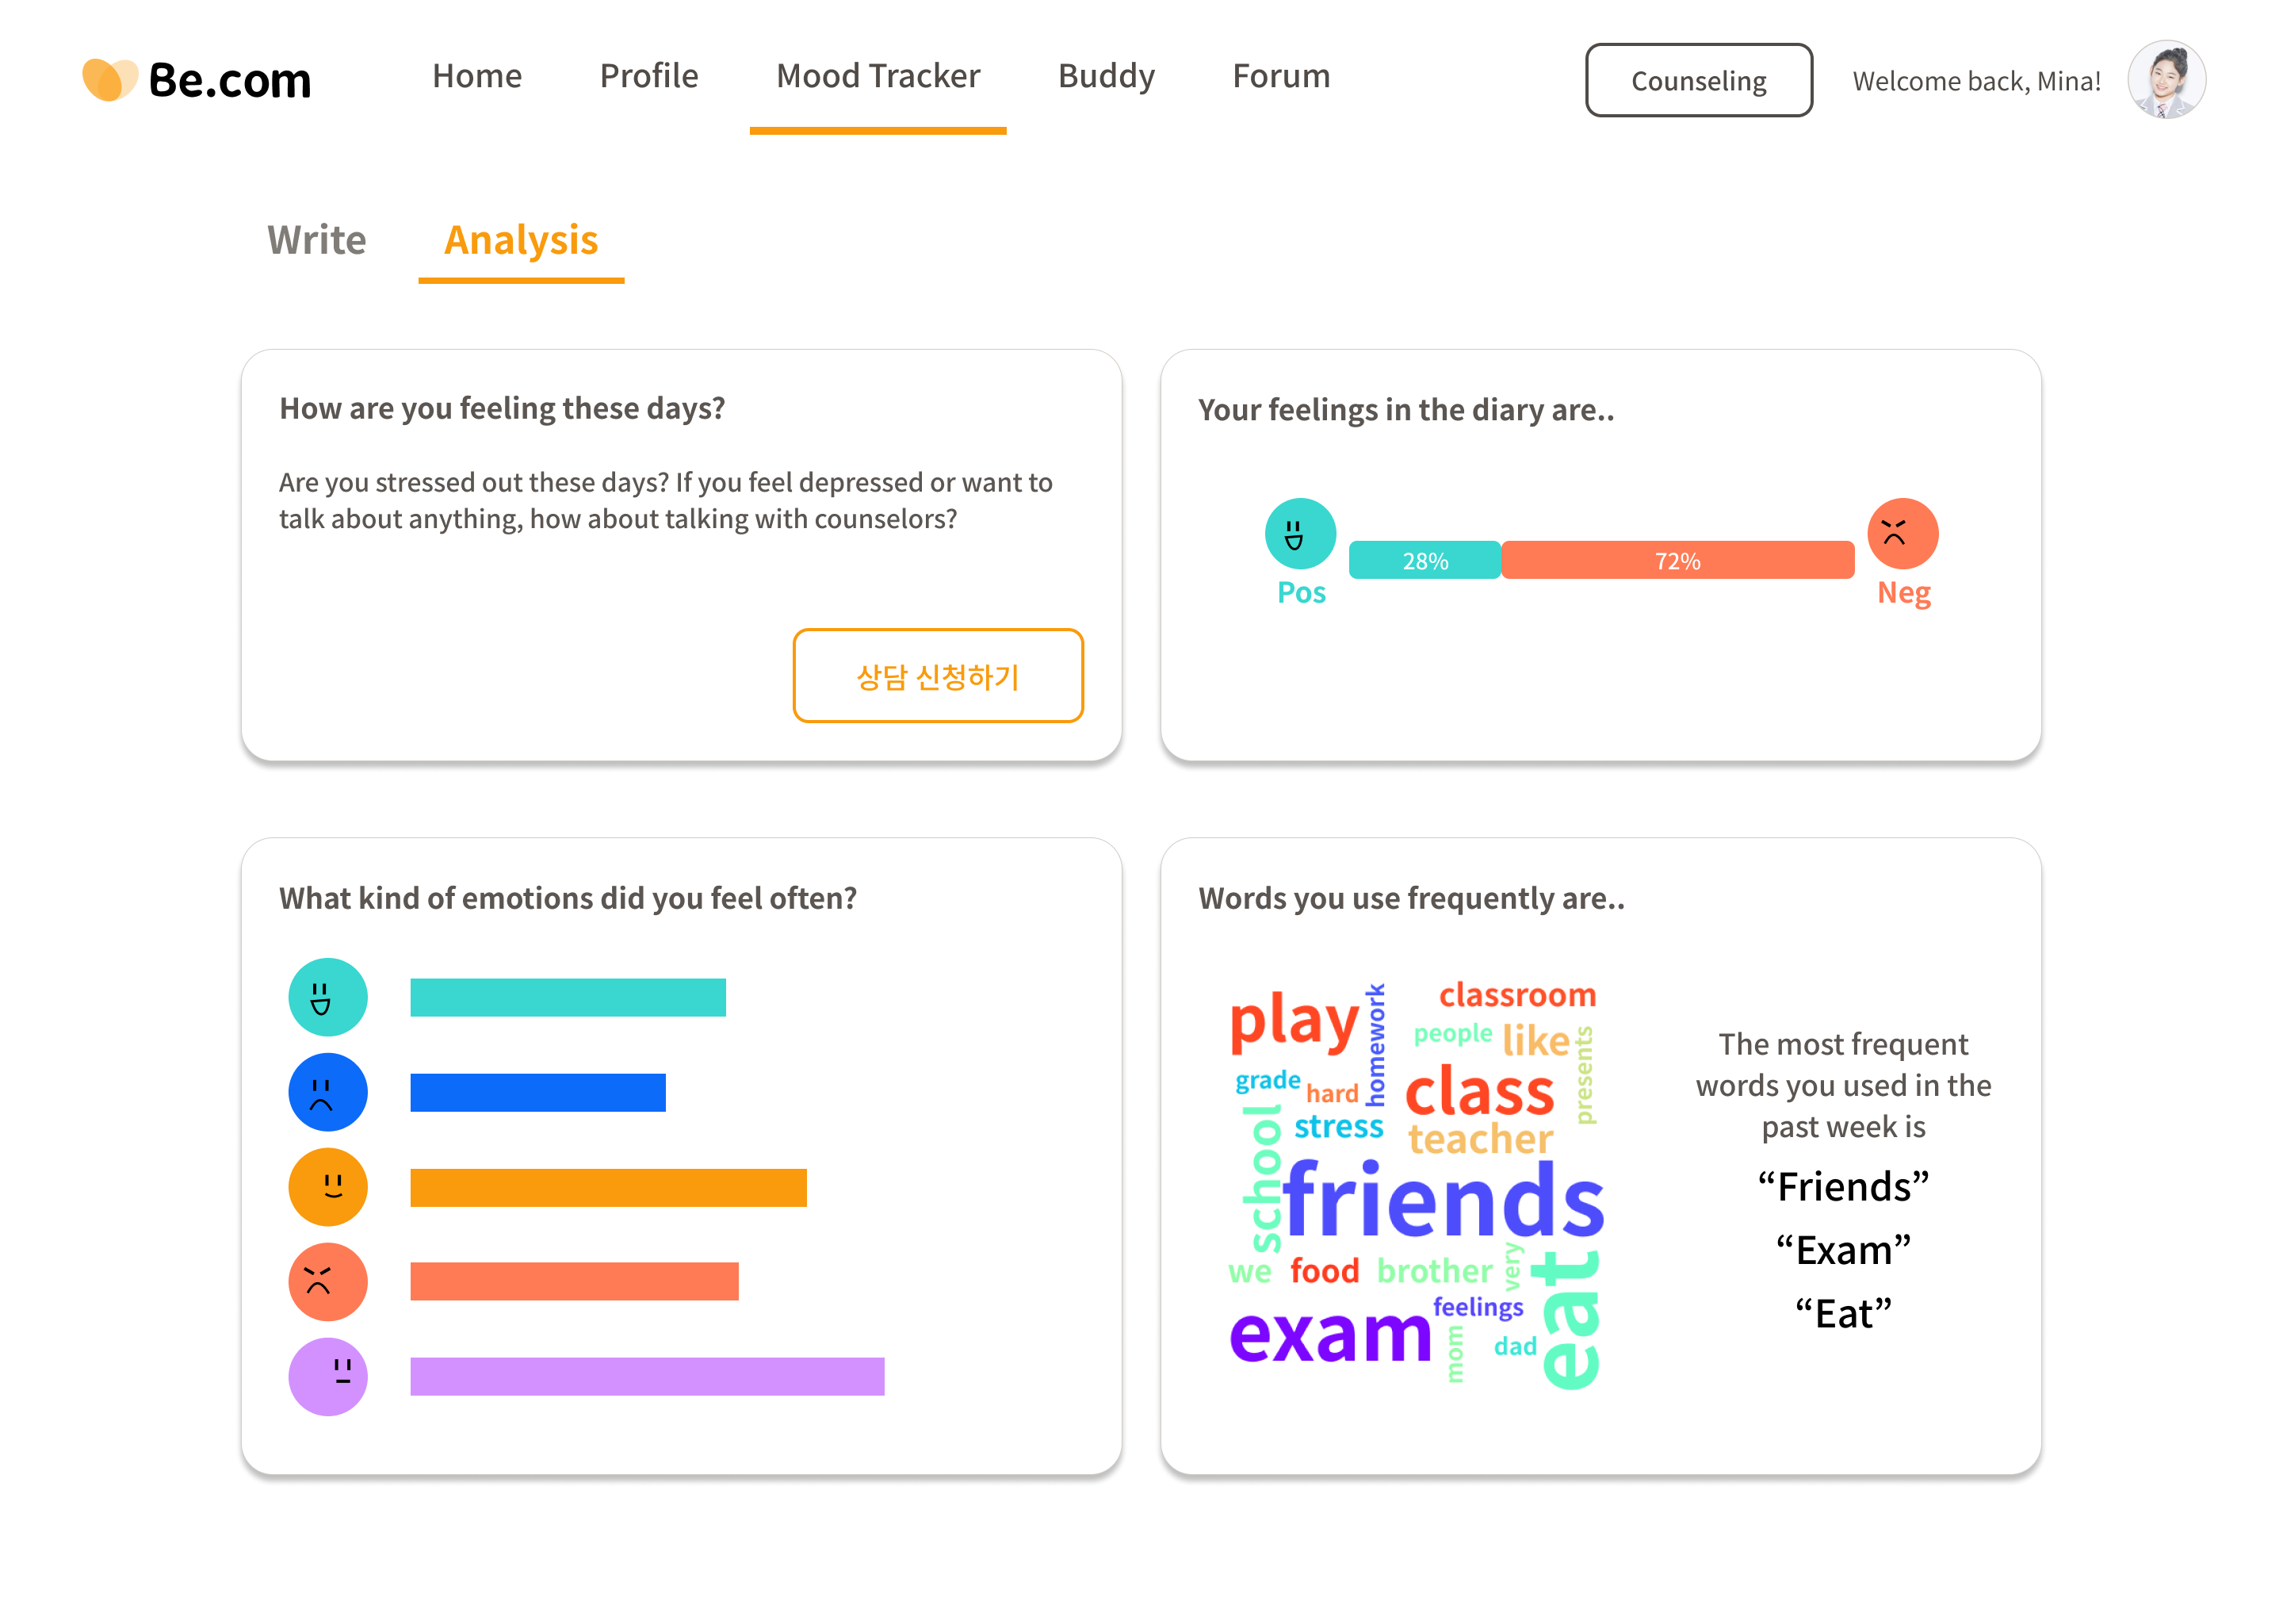This screenshot has height=1624, width=2283.
Task: Click the 28% positive bar segment
Action: click(x=1424, y=560)
